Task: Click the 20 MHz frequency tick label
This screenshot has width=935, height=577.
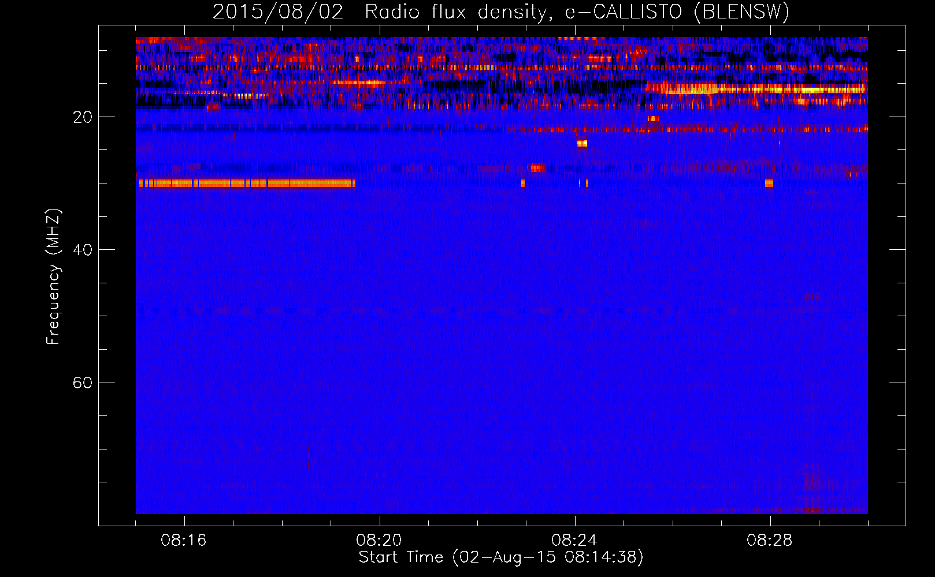Action: click(x=83, y=117)
